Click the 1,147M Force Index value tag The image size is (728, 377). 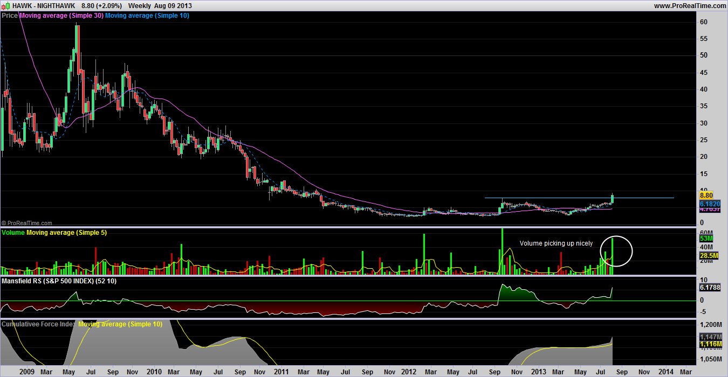pyautogui.click(x=710, y=336)
